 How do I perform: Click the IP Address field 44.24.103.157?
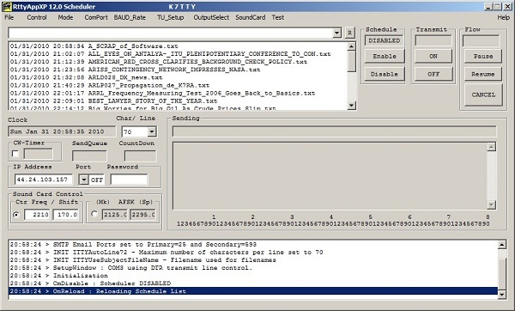coord(44,180)
